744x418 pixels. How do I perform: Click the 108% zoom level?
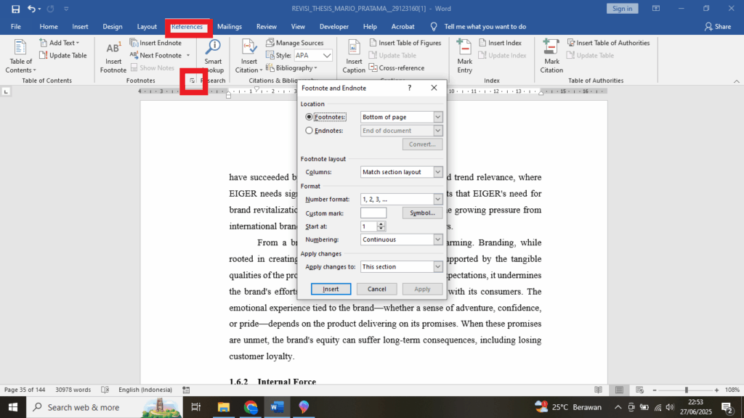point(732,390)
